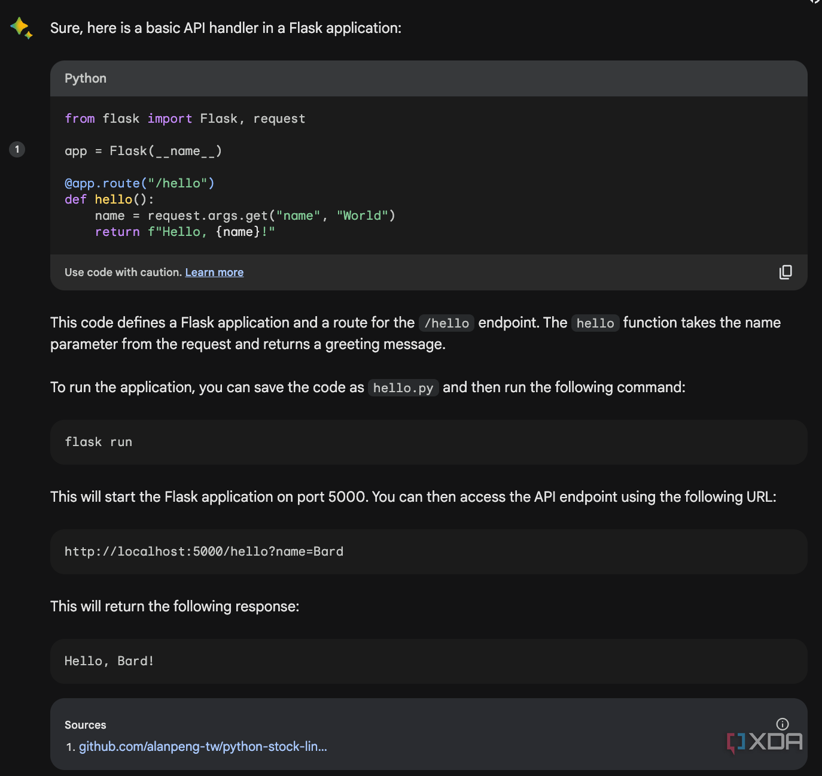The width and height of the screenshot is (822, 776).
Task: Click the return f"Hello, {name}!" line
Action: (185, 232)
